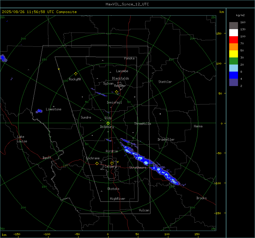Click the Hanna city label
The height and width of the screenshot is (238, 255).
point(198,126)
